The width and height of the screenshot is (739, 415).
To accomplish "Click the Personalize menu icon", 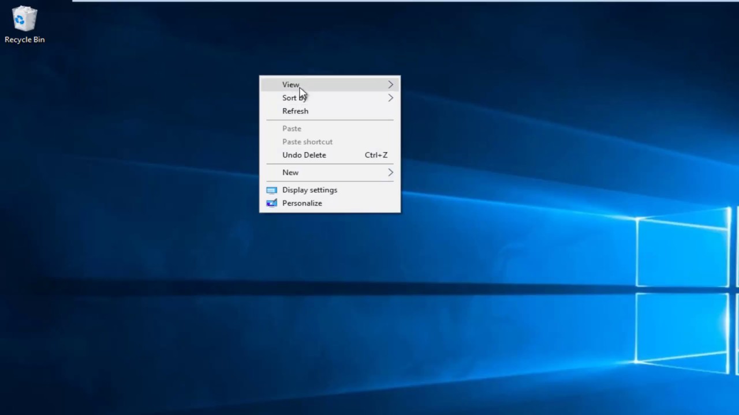I will pos(271,203).
